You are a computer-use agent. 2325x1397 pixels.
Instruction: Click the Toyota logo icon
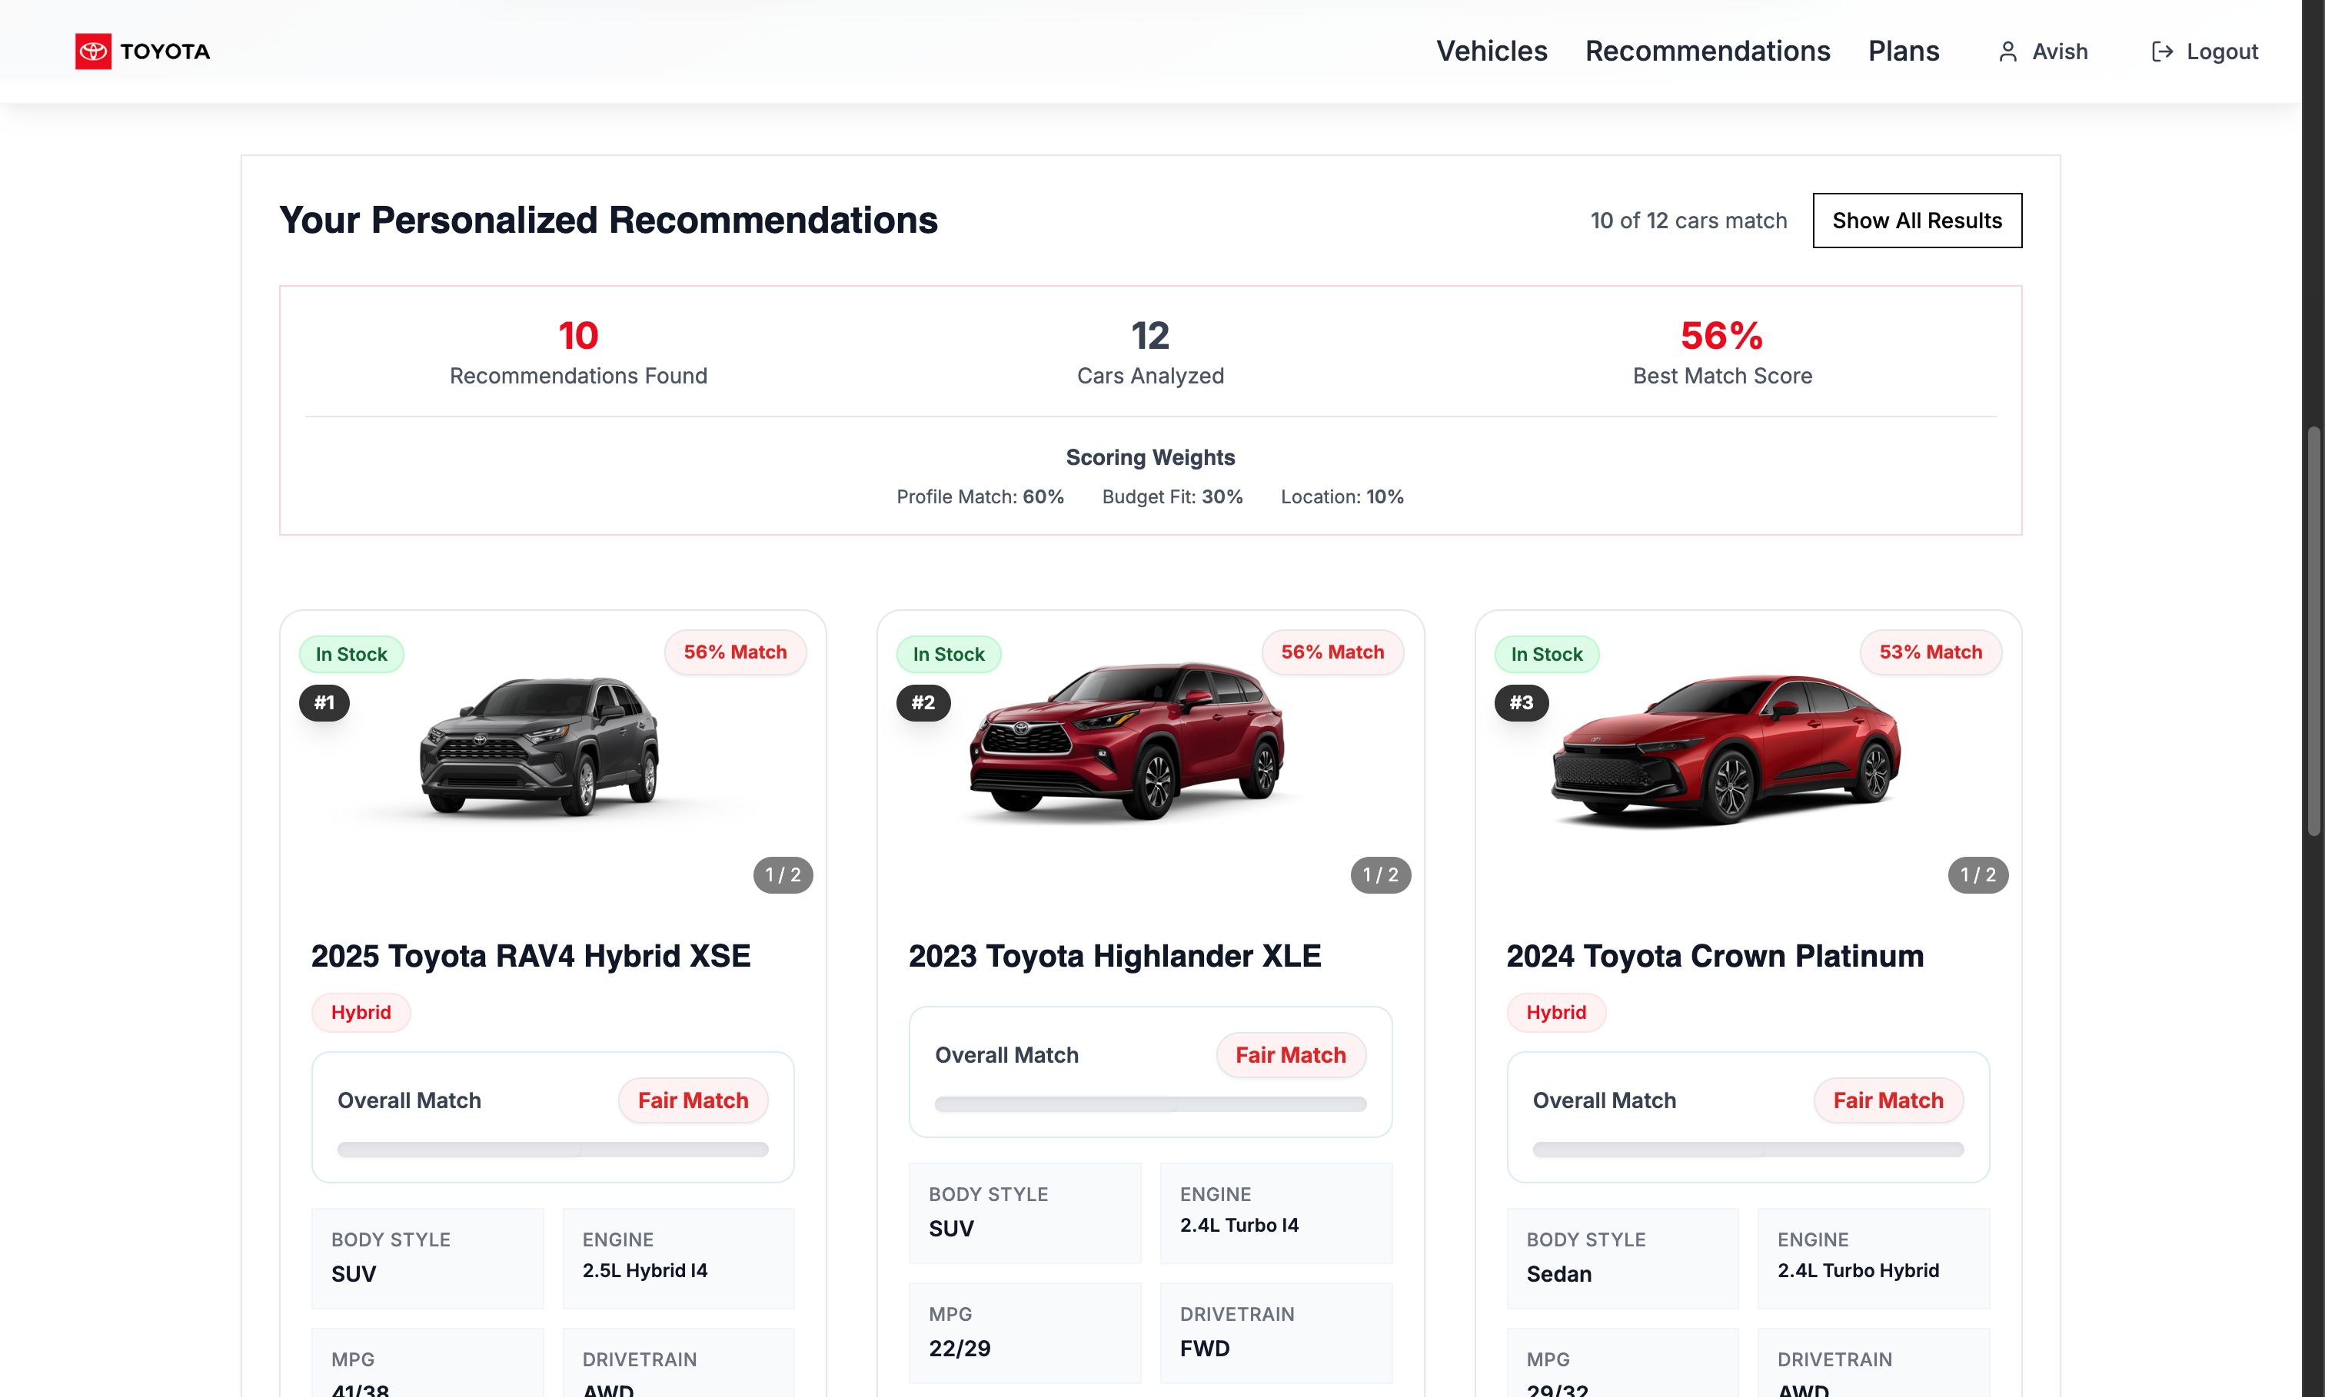click(92, 51)
